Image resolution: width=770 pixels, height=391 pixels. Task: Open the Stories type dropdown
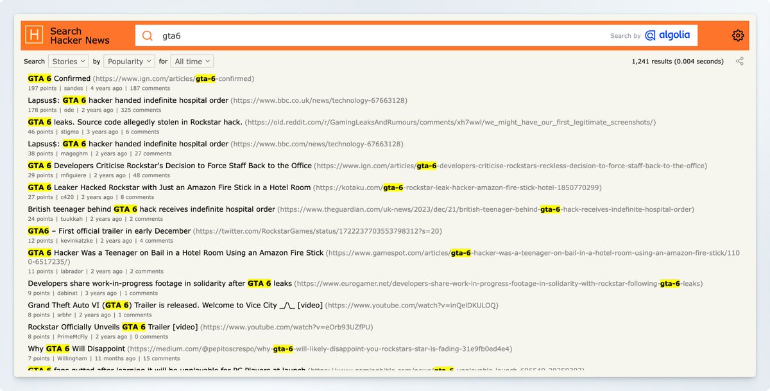point(68,60)
